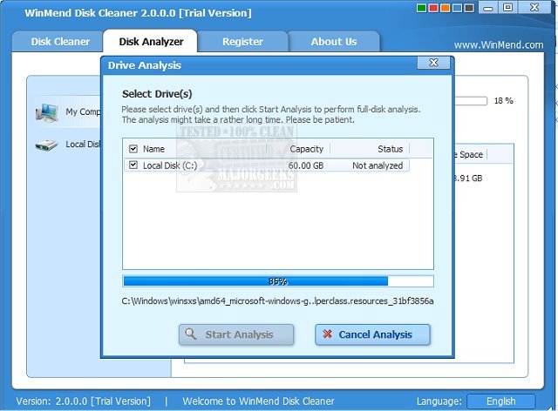Screen dimensions: 558x411
Task: Open the About Us tab
Action: tap(333, 42)
